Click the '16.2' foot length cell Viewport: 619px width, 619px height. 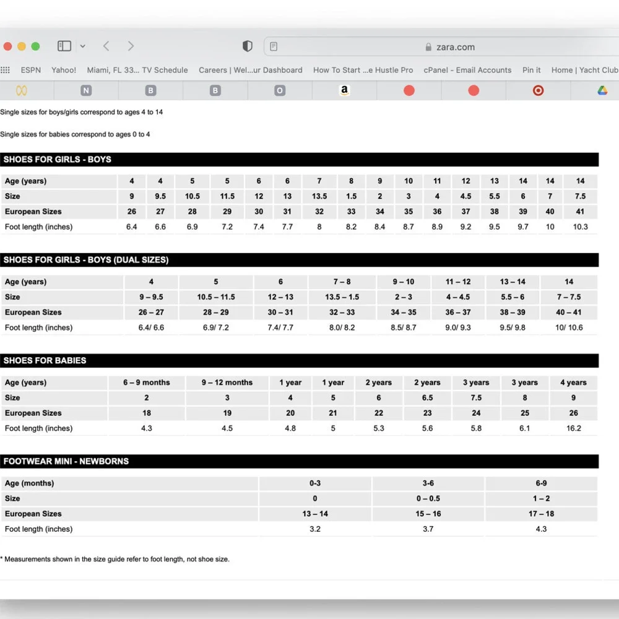(x=574, y=428)
